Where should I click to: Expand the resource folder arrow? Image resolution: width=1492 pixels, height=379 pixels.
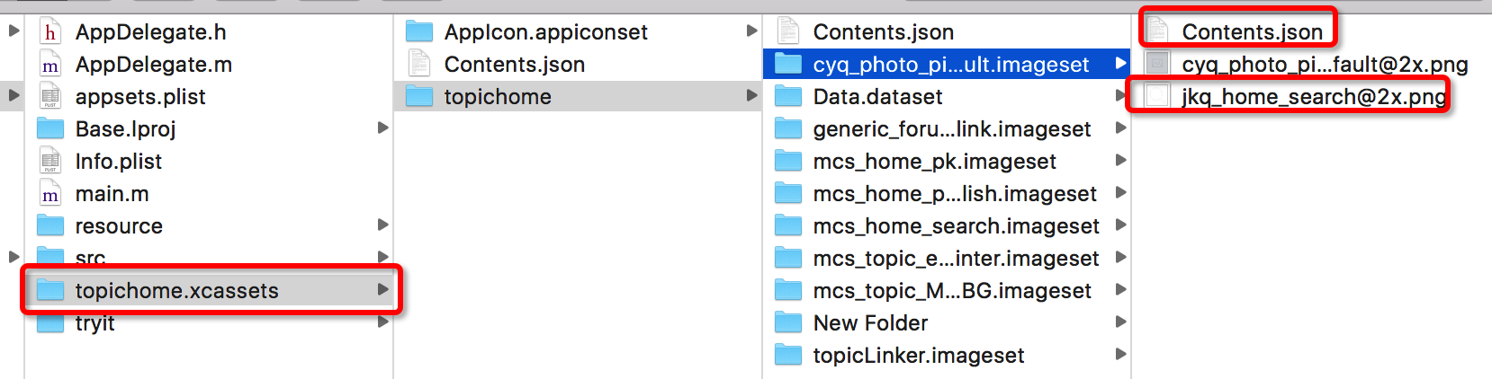pos(382,225)
